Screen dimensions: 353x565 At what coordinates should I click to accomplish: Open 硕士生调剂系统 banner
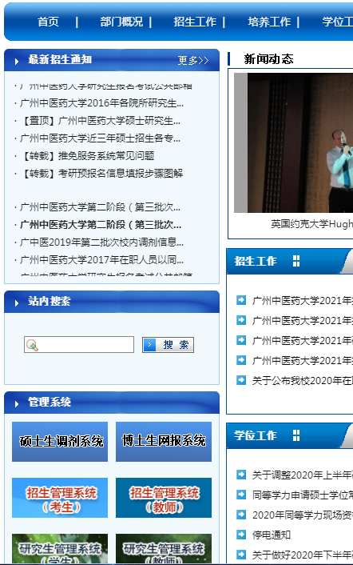[x=60, y=442]
